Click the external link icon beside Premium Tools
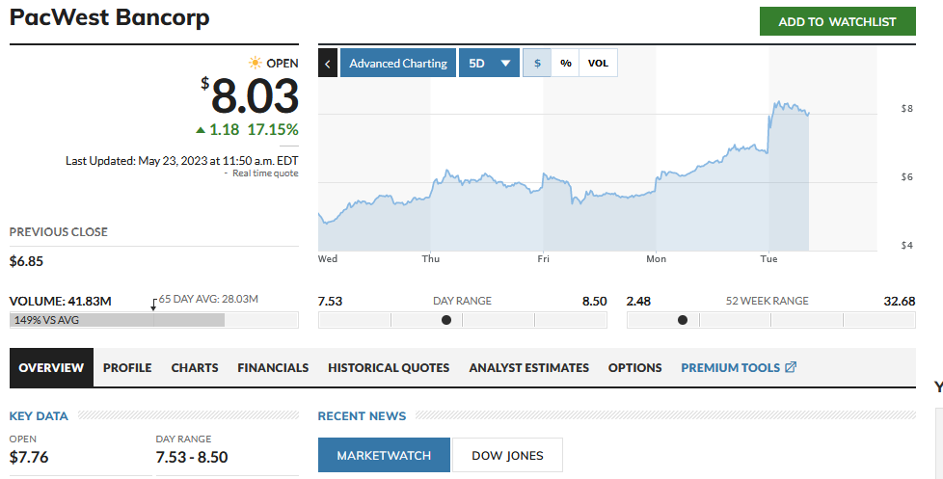943x479 pixels. [x=791, y=367]
